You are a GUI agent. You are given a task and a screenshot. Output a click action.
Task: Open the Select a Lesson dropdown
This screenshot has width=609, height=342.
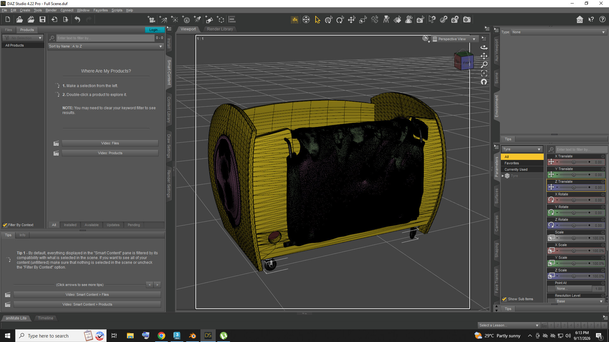[509, 325]
